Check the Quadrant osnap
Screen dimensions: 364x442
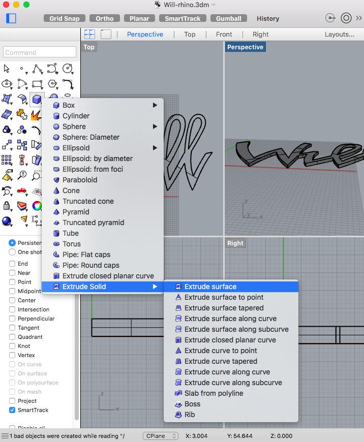click(12, 337)
